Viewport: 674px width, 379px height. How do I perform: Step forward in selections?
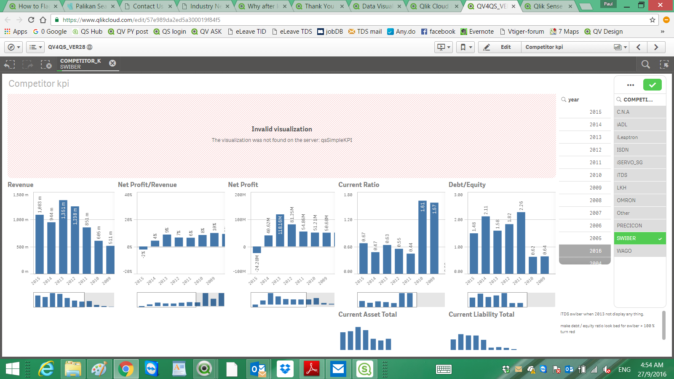[x=28, y=64]
